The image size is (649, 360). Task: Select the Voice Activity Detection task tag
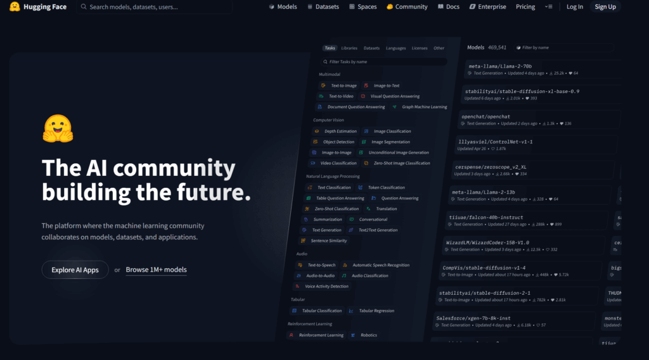(x=322, y=287)
